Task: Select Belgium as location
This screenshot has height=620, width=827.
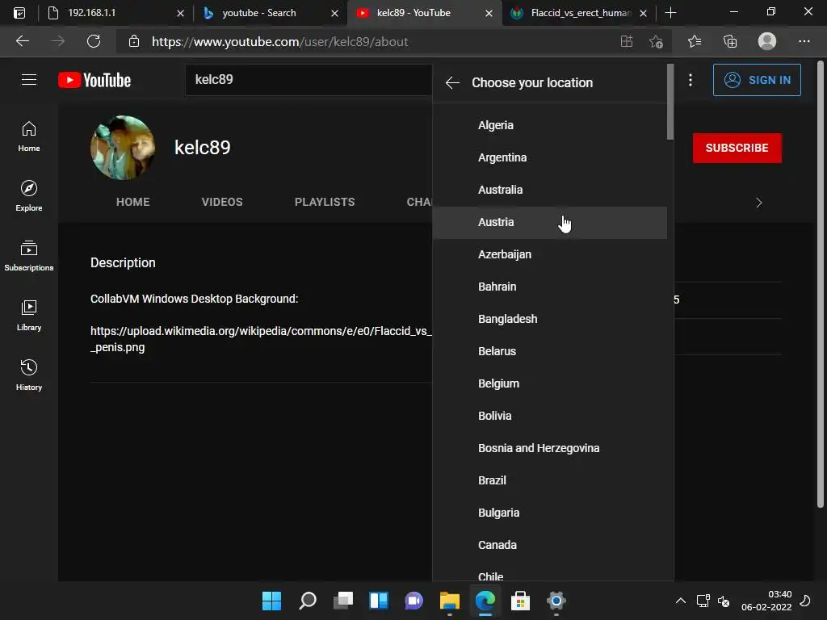Action: point(549,383)
